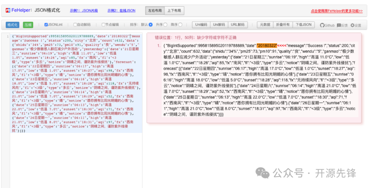368x188 pixels.
Task: Click the 排序 label
Action: (134, 25)
